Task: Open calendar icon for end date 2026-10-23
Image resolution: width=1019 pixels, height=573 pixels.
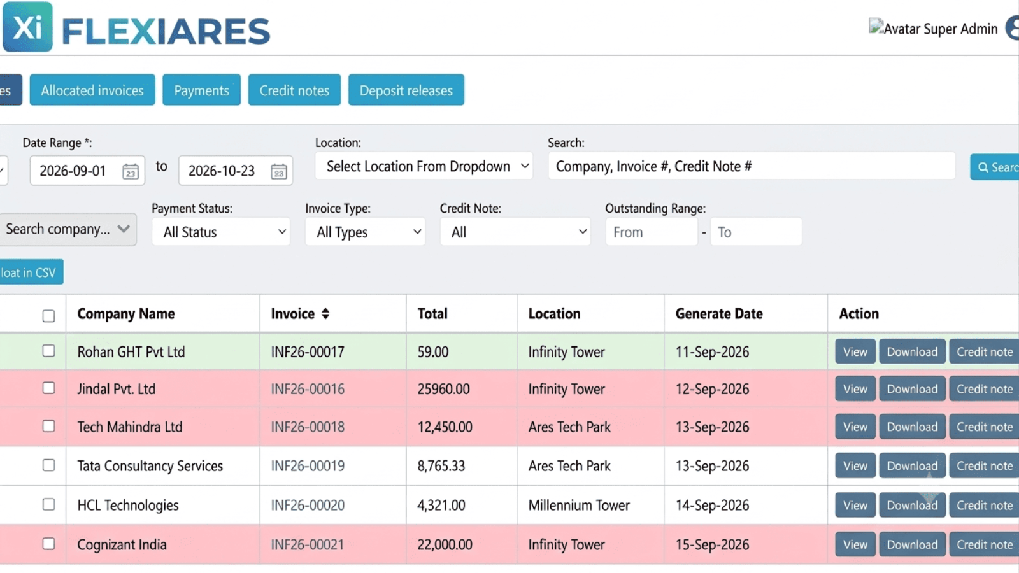Action: (x=278, y=171)
